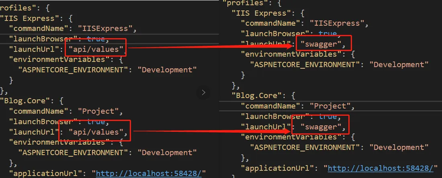Viewport: 442px width, 178px height.
Task: Select "api/values" value under IIS Express profile
Action: (96, 49)
